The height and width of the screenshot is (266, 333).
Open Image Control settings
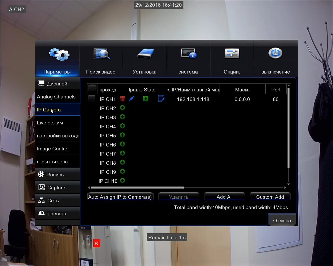click(x=58, y=149)
